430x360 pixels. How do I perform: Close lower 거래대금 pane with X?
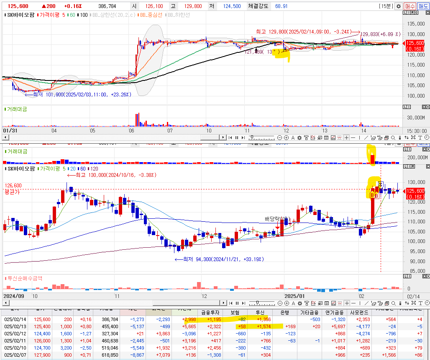[x=428, y=149]
